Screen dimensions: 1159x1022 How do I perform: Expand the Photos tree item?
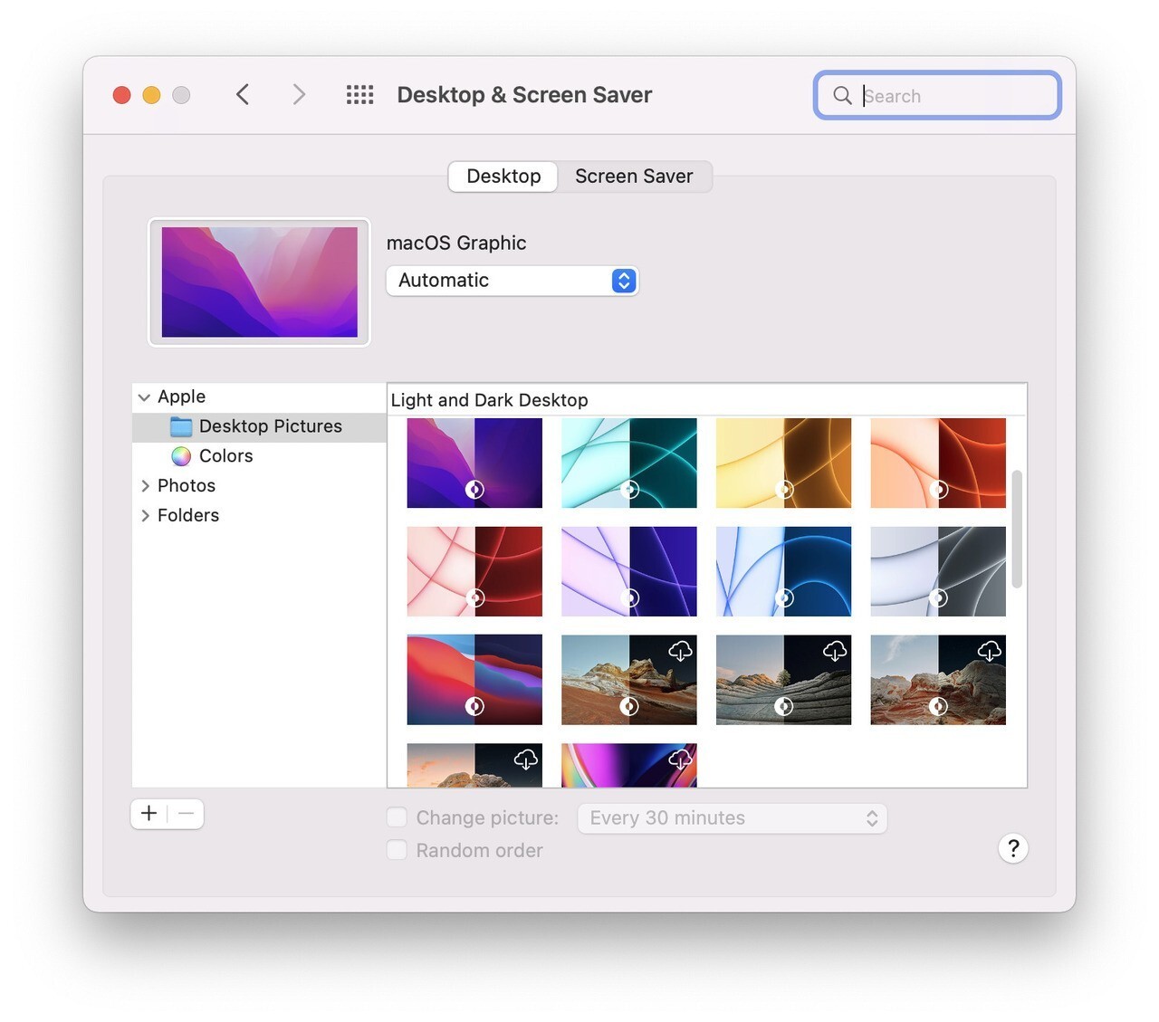(145, 486)
